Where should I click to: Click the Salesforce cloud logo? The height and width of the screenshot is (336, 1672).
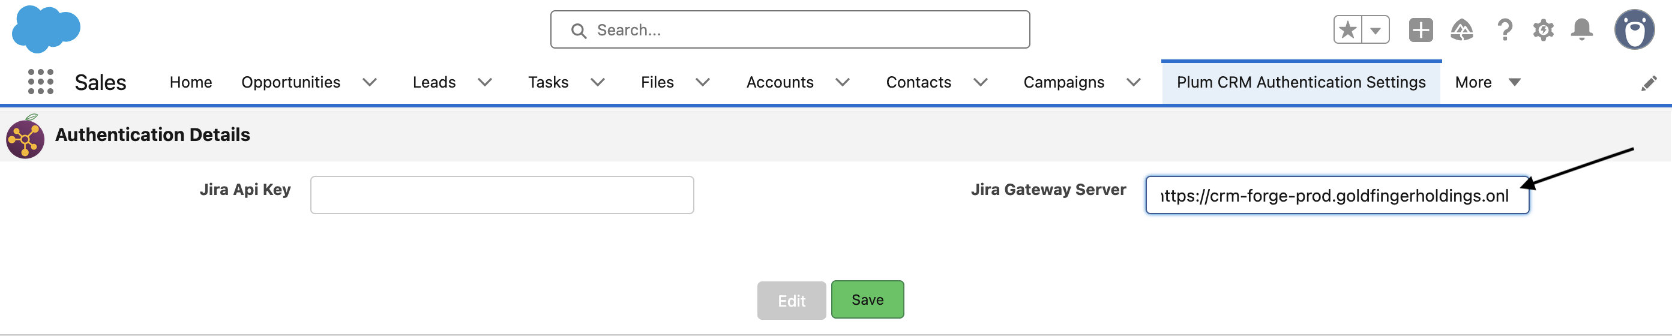pyautogui.click(x=46, y=29)
